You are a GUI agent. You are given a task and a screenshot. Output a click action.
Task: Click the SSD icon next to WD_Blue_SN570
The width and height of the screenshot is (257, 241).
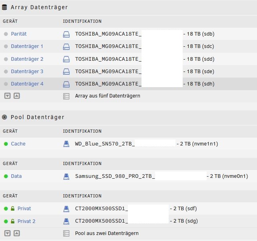(x=66, y=144)
